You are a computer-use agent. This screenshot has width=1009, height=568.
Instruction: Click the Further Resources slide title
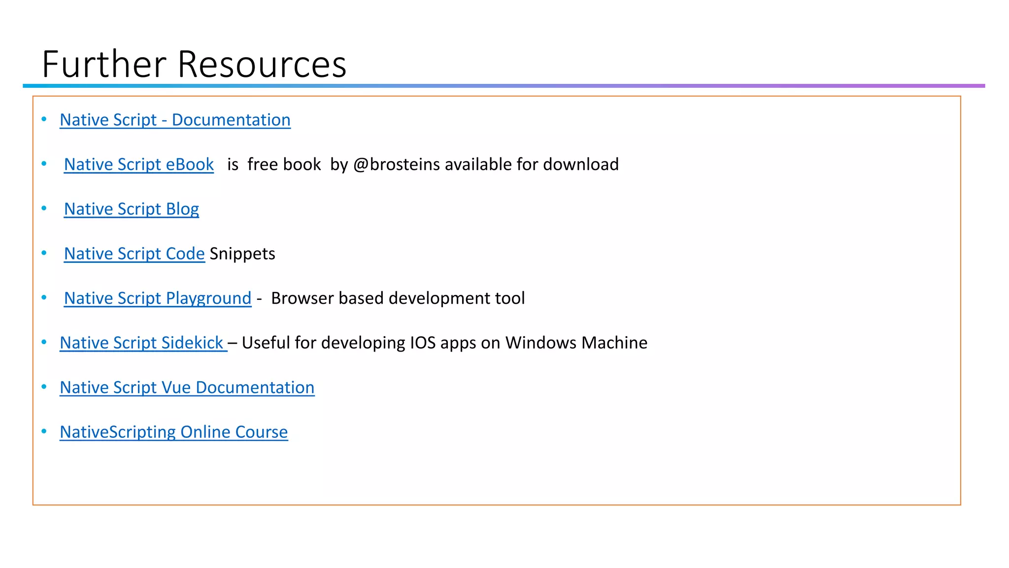pos(194,64)
